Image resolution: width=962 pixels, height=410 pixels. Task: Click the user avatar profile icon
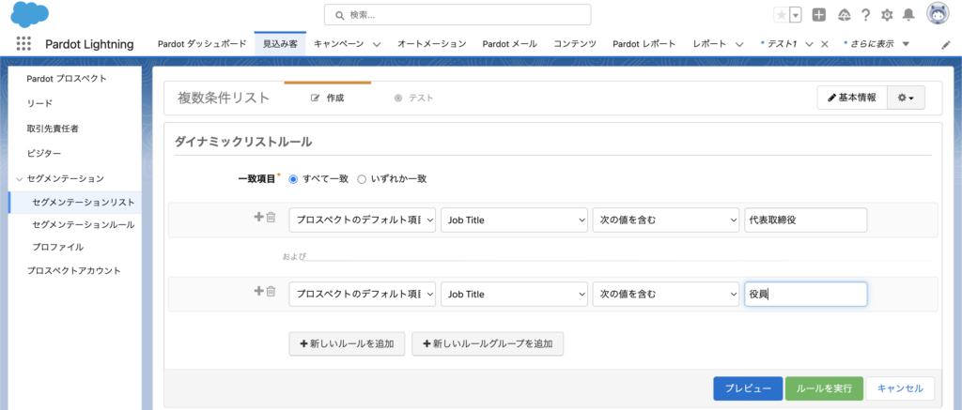[938, 15]
